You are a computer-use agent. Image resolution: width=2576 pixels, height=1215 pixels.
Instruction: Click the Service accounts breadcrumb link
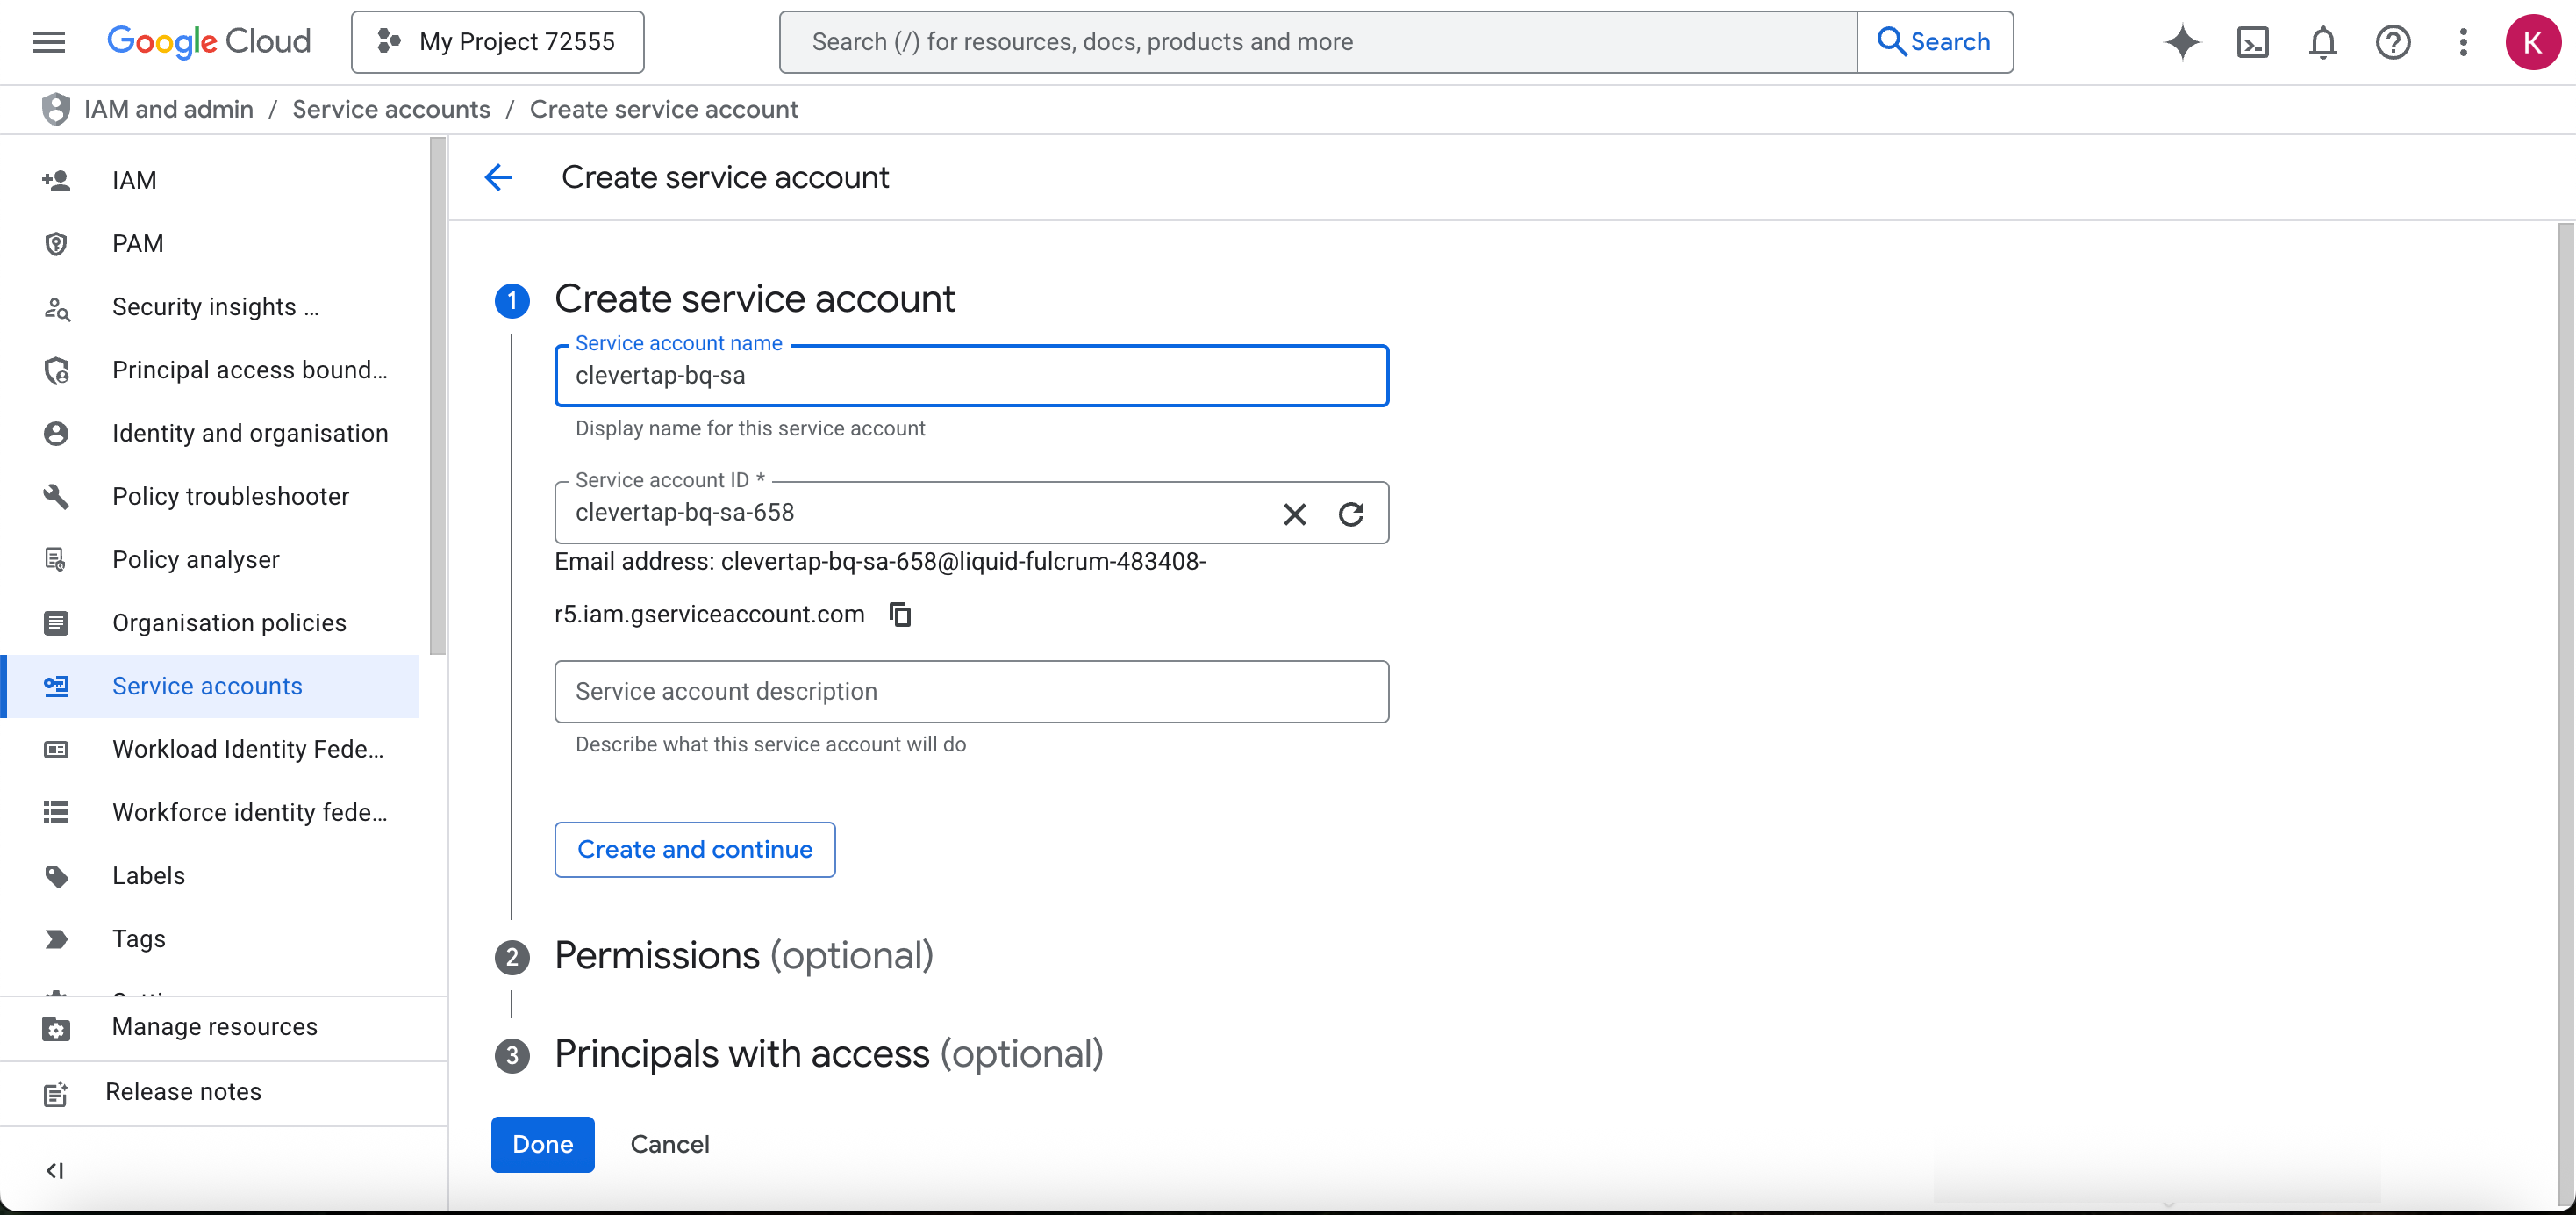click(x=391, y=109)
